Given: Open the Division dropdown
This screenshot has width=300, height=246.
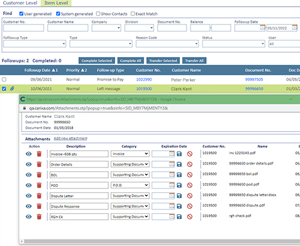Looking at the screenshot, I should pyautogui.click(x=139, y=28).
